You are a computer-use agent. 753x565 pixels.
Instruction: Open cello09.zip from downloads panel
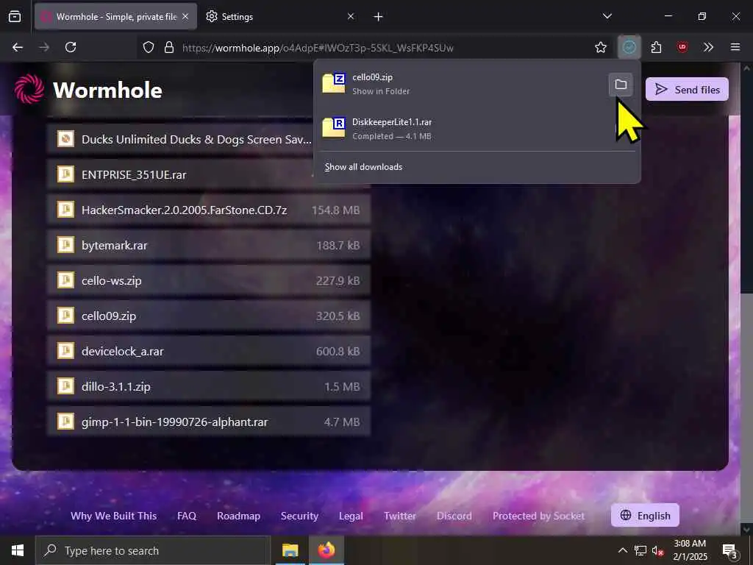[461, 84]
